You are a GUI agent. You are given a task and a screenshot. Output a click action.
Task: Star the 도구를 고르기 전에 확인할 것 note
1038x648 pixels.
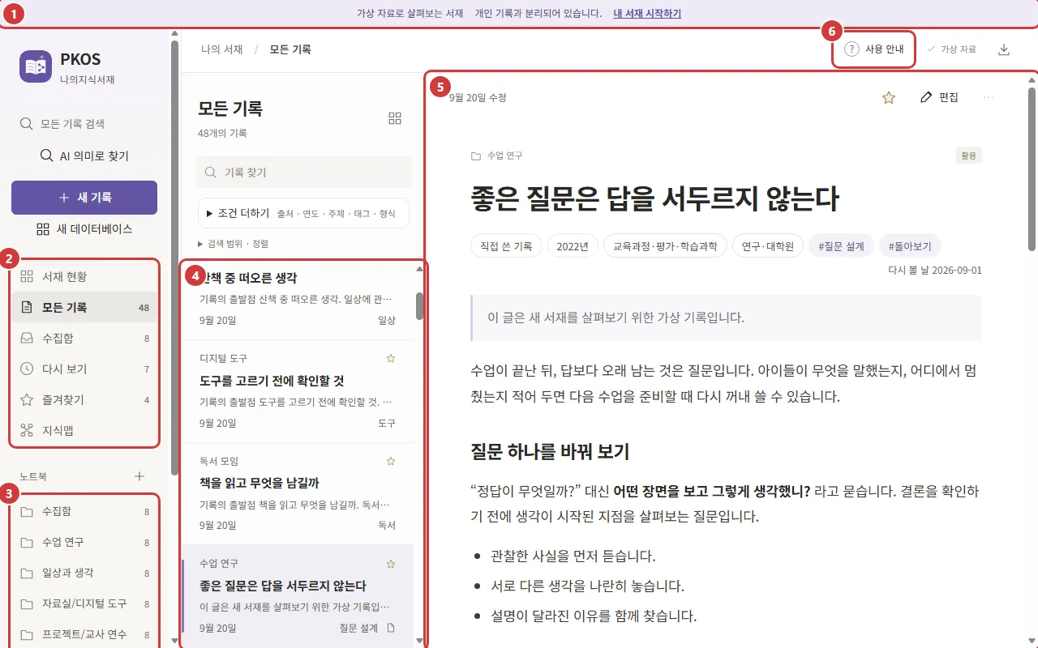click(x=390, y=358)
